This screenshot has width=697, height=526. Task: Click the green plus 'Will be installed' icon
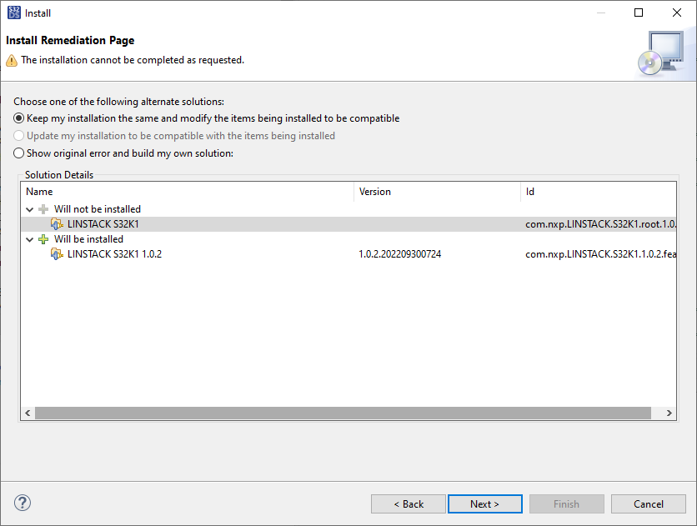coord(44,239)
